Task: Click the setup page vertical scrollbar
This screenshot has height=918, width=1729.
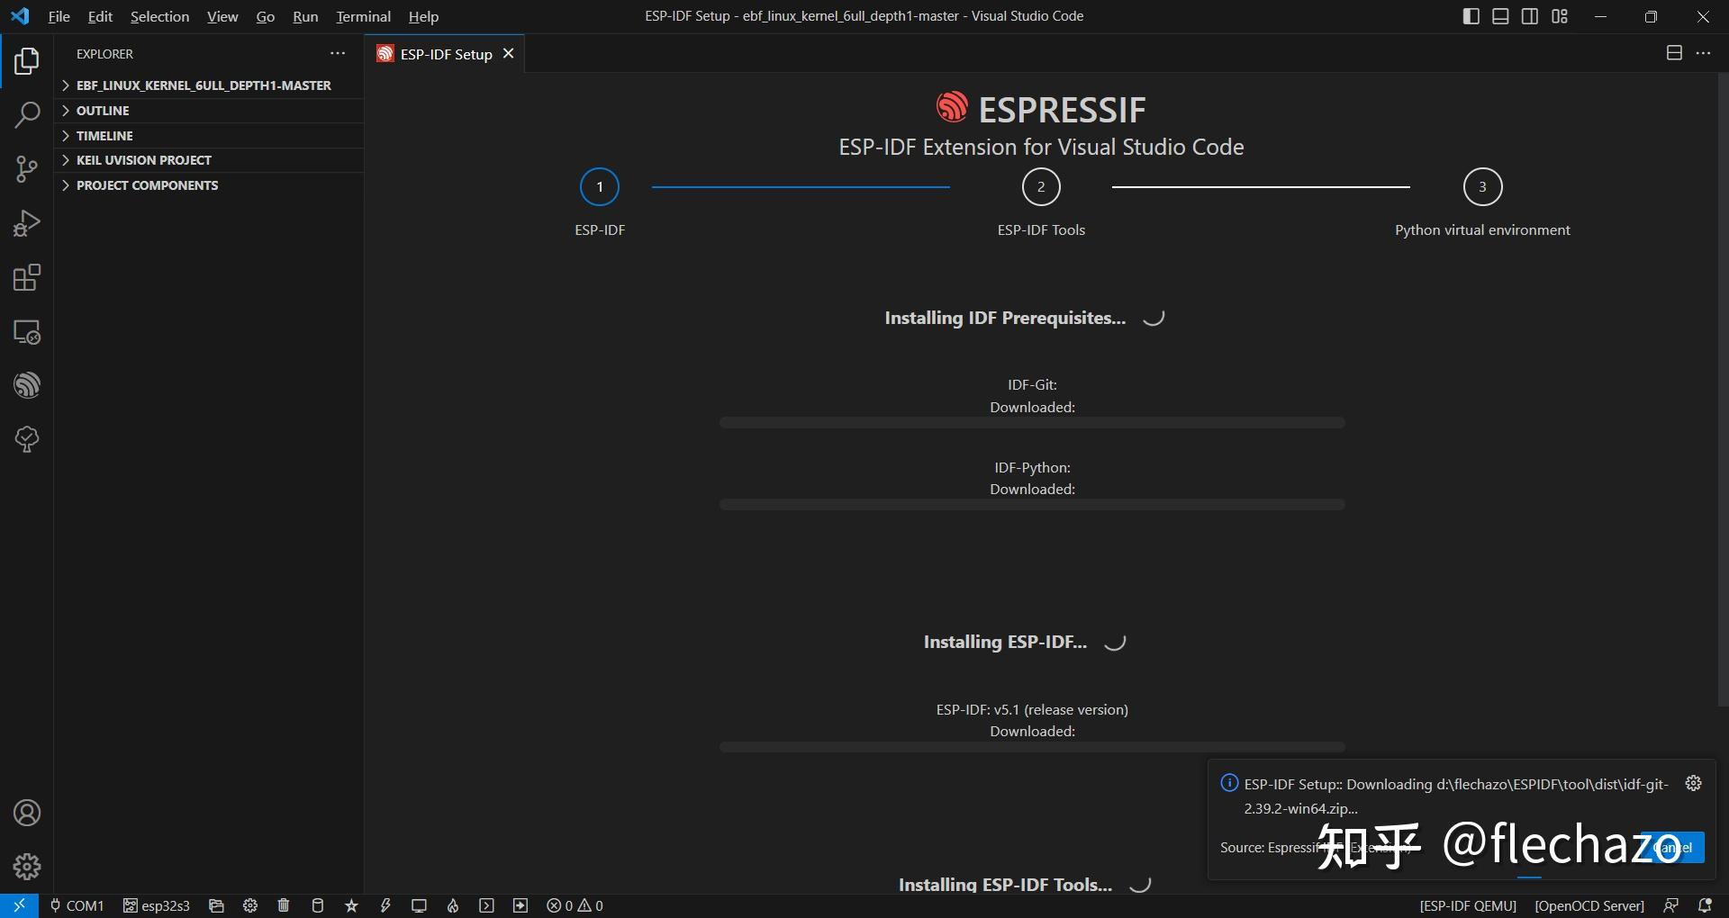Action: [x=1723, y=389]
